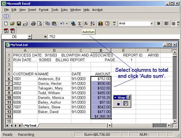181x138 pixels.
Task: Click the Stop Recording square button
Action: pyautogui.click(x=118, y=104)
